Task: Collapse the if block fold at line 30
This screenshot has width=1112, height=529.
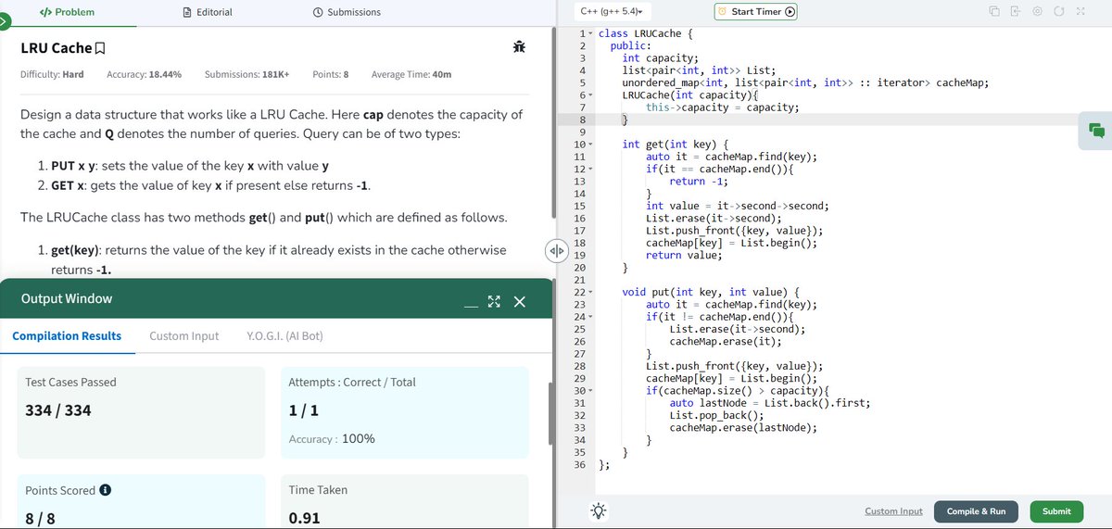Action: pos(591,390)
